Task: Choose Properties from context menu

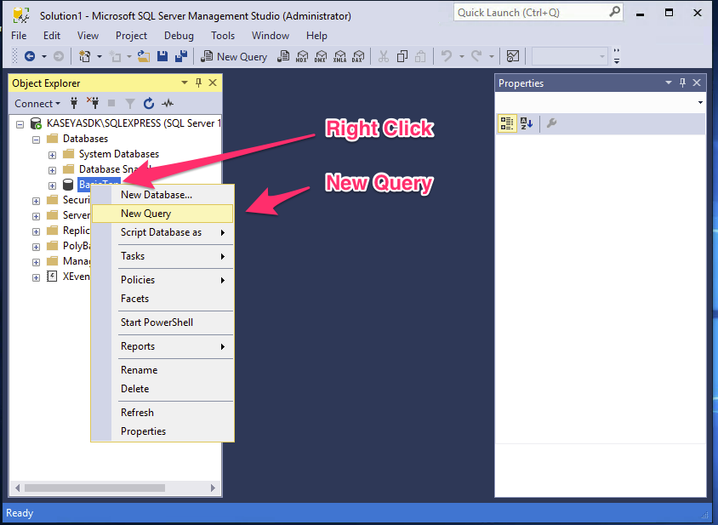Action: (162, 431)
